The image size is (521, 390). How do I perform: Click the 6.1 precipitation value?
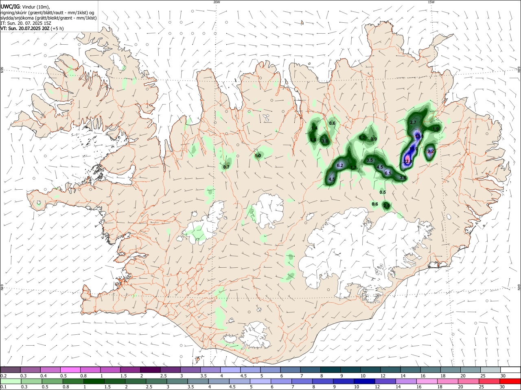pos(388,173)
